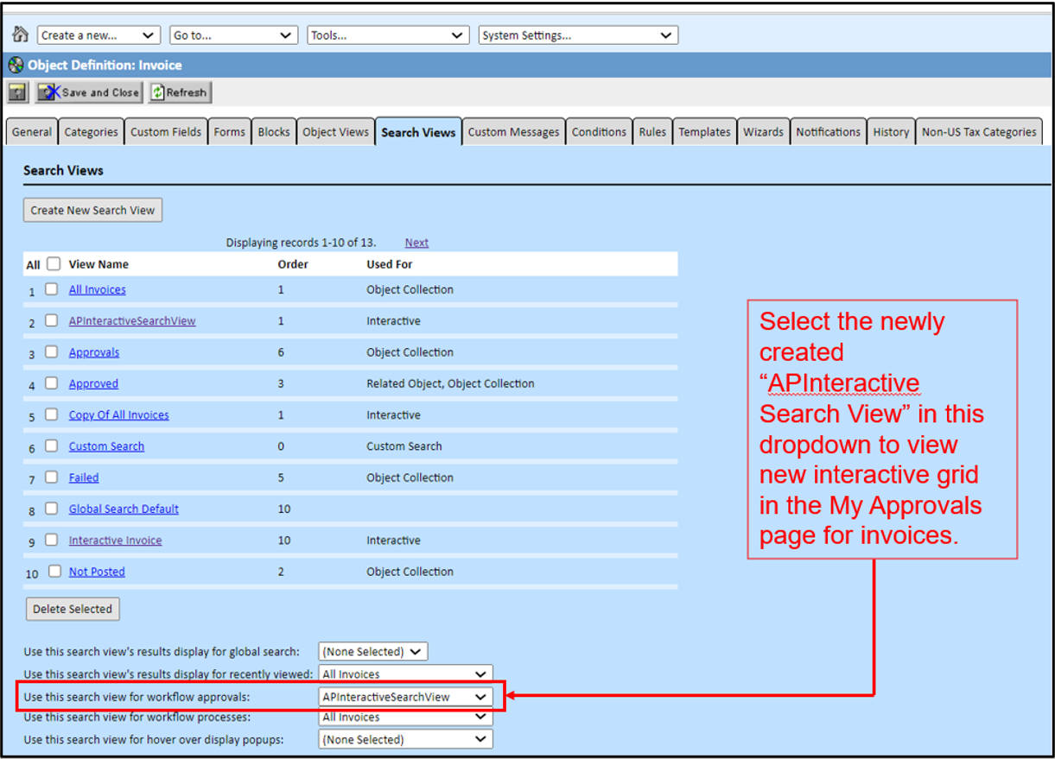The image size is (1055, 759).
Task: Select the Search Views tab
Action: [x=418, y=132]
